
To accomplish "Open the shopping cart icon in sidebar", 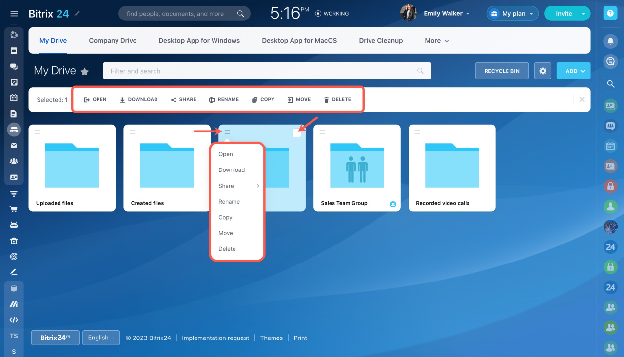I will (14, 209).
